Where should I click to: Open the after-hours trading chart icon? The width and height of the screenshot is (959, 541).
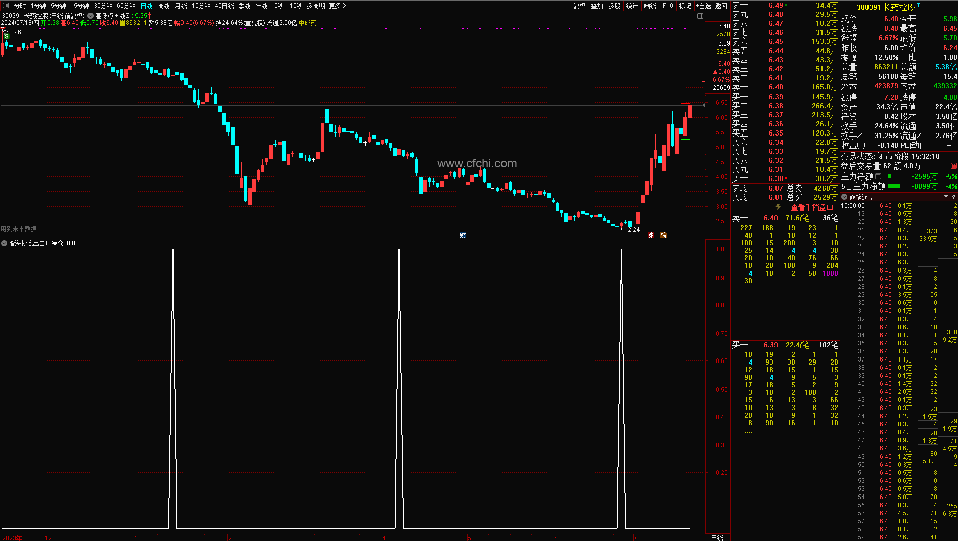coord(953,166)
